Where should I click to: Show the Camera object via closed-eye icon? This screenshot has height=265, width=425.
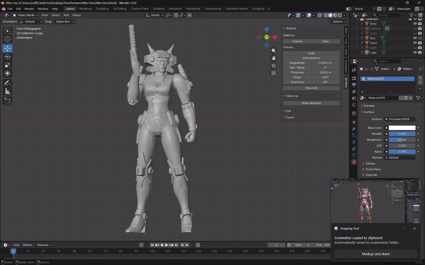tap(415, 29)
